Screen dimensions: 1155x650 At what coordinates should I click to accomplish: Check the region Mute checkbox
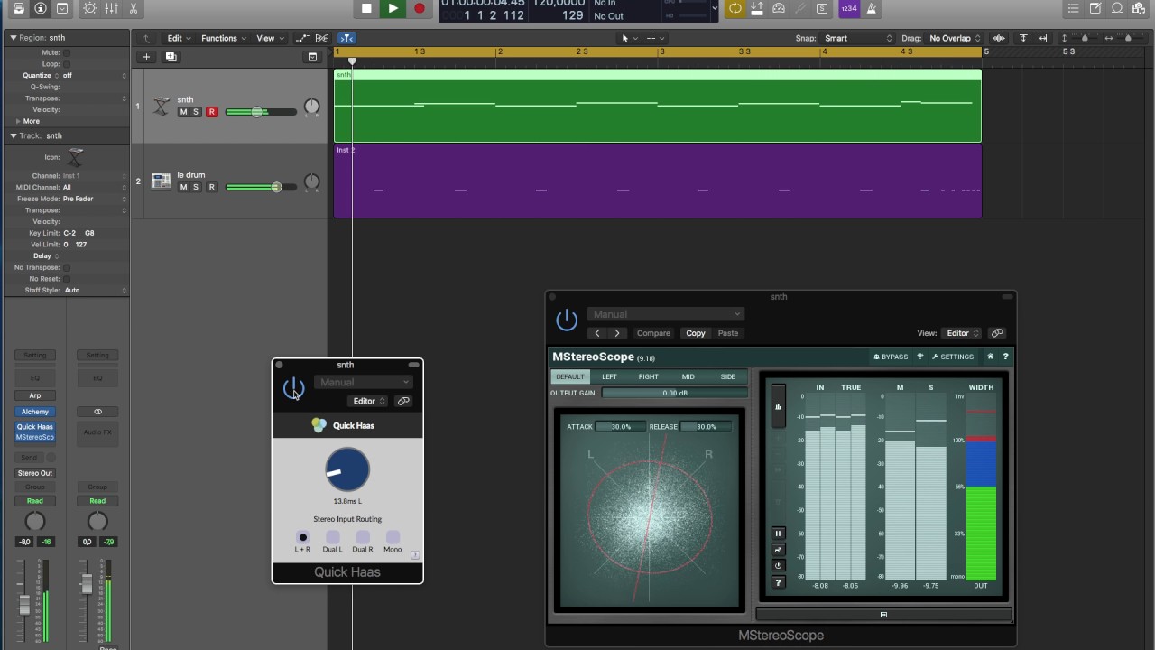[x=67, y=52]
